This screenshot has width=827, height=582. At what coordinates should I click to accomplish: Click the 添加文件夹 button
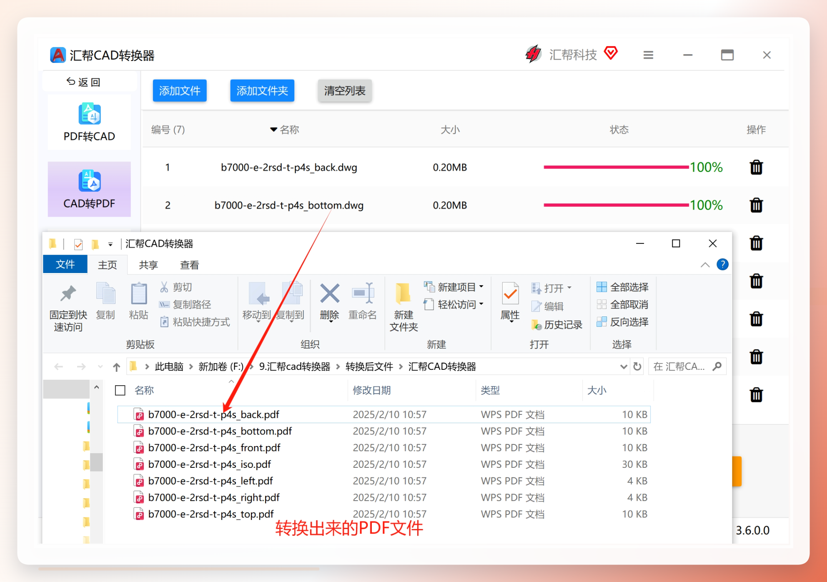[262, 90]
